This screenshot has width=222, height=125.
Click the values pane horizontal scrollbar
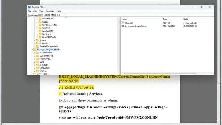(160, 73)
